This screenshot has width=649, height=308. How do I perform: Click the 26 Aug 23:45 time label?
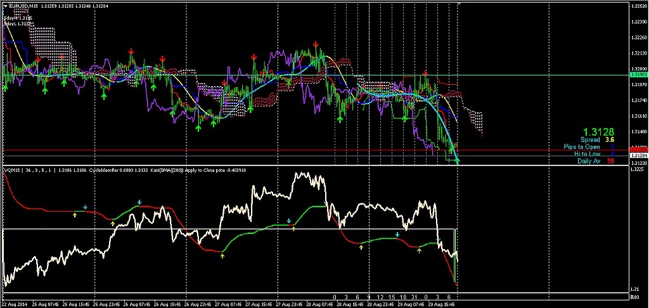(196, 304)
